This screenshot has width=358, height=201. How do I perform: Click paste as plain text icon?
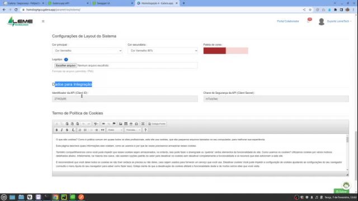coord(72,124)
